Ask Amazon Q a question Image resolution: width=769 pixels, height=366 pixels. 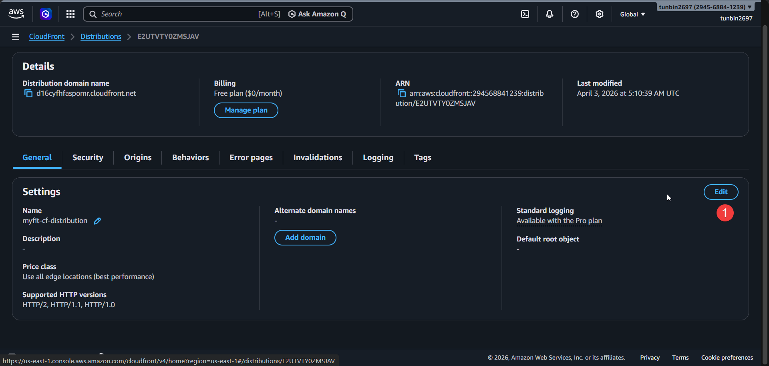[x=318, y=14]
